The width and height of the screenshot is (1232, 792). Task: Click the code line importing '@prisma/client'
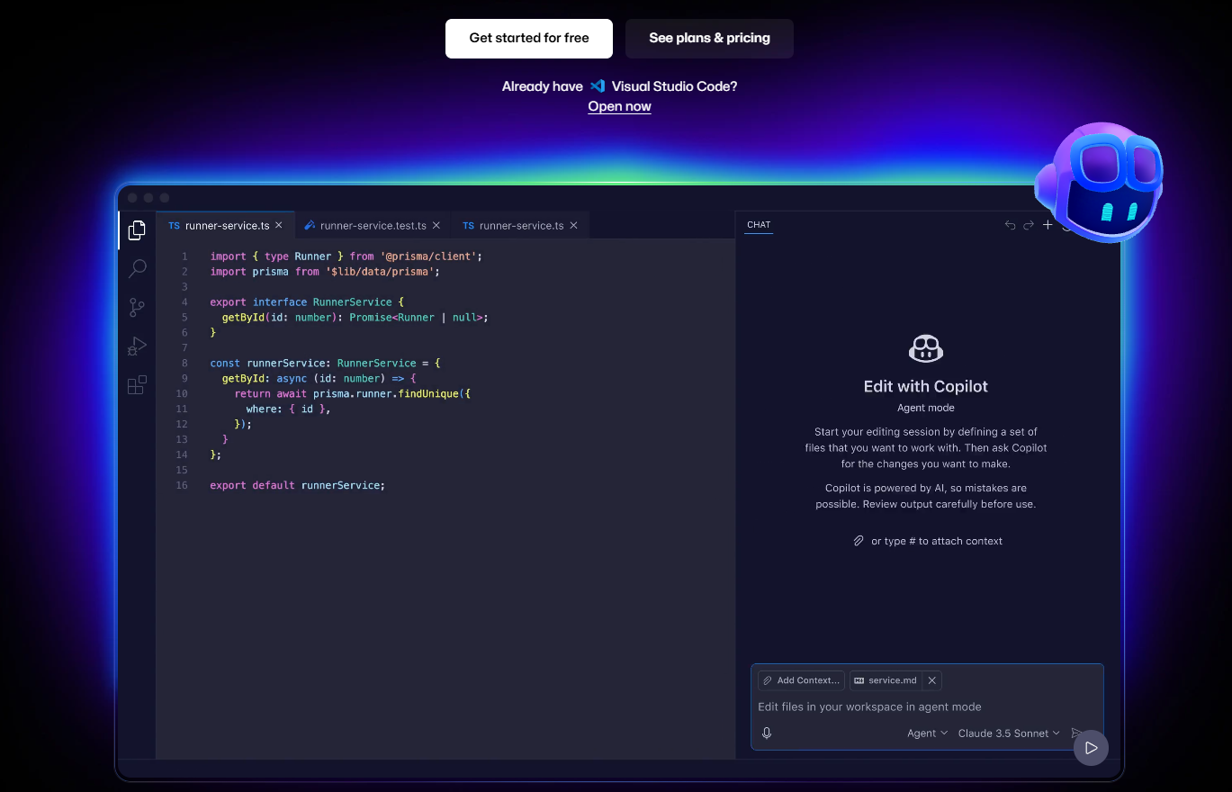(x=346, y=256)
